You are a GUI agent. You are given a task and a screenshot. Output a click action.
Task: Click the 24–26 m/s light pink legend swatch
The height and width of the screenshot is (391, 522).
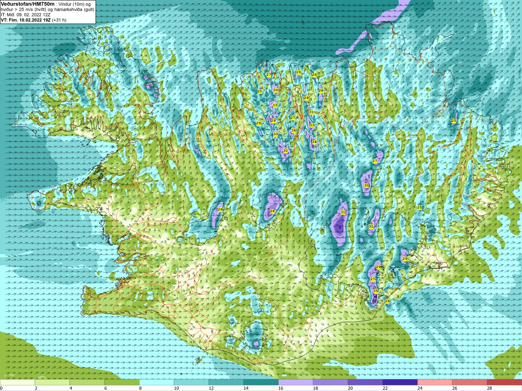(435, 382)
